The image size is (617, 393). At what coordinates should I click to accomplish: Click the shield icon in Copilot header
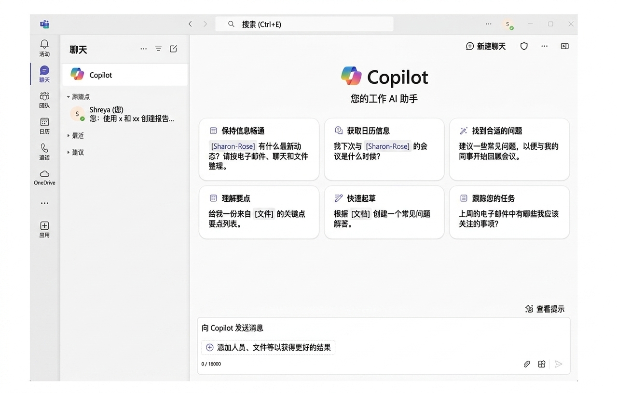point(524,46)
